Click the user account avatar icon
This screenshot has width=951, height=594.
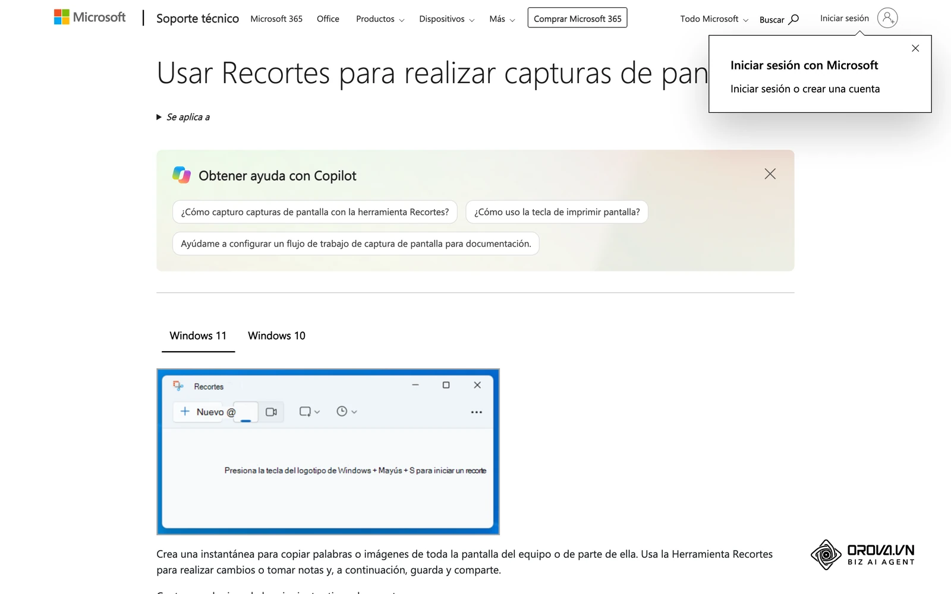click(887, 18)
